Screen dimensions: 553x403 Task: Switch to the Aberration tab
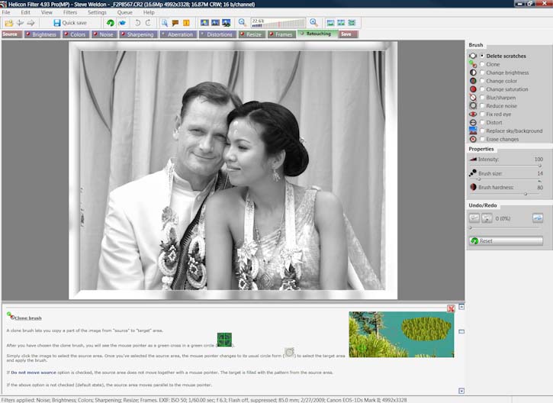[178, 34]
